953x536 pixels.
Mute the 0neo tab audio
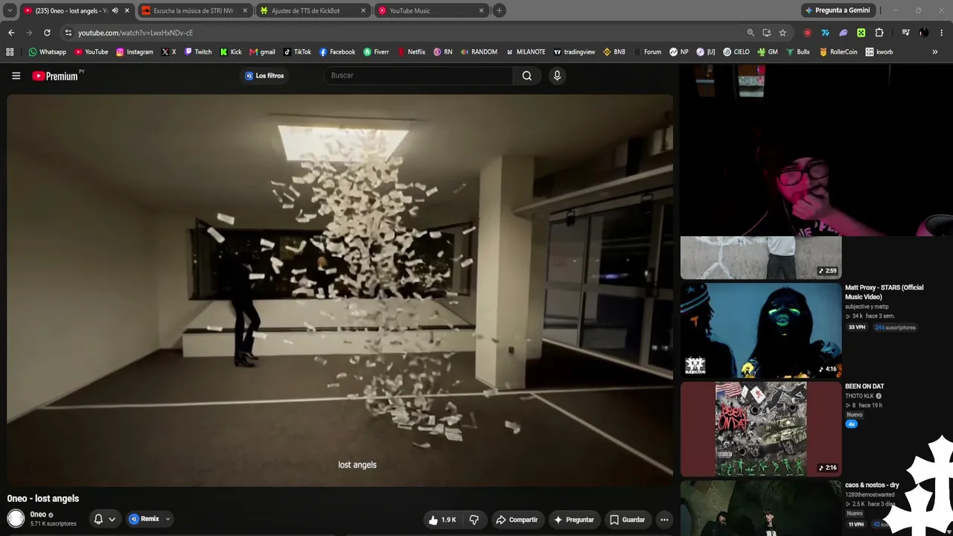(x=115, y=10)
